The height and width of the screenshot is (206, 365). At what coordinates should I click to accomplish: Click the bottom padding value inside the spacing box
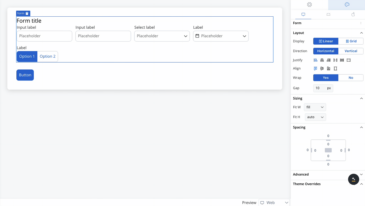pyautogui.click(x=328, y=156)
